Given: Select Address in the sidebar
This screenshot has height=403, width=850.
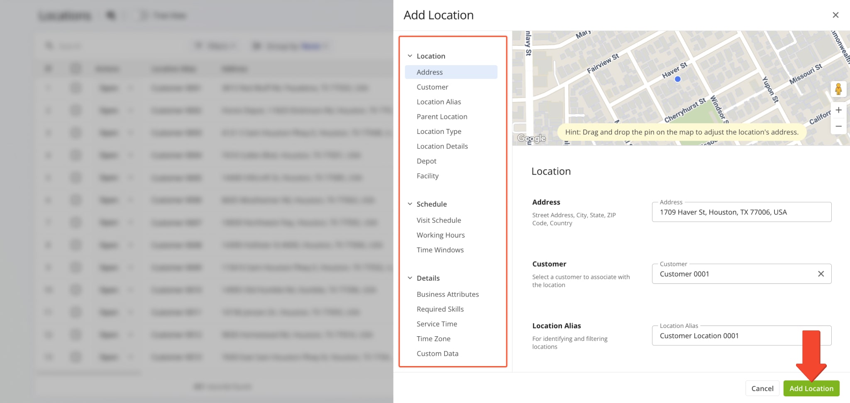Looking at the screenshot, I should pos(430,72).
